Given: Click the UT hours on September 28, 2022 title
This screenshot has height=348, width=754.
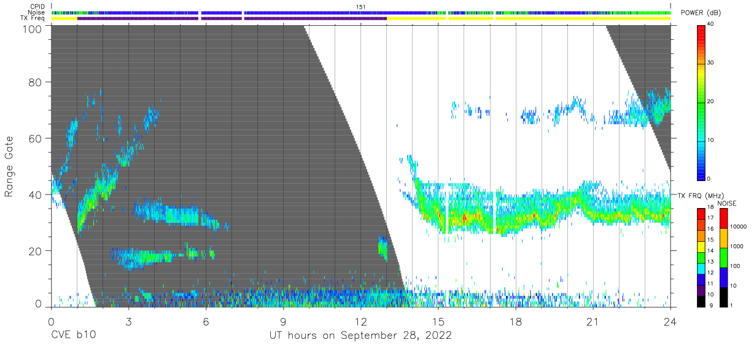Looking at the screenshot, I should click(x=360, y=335).
